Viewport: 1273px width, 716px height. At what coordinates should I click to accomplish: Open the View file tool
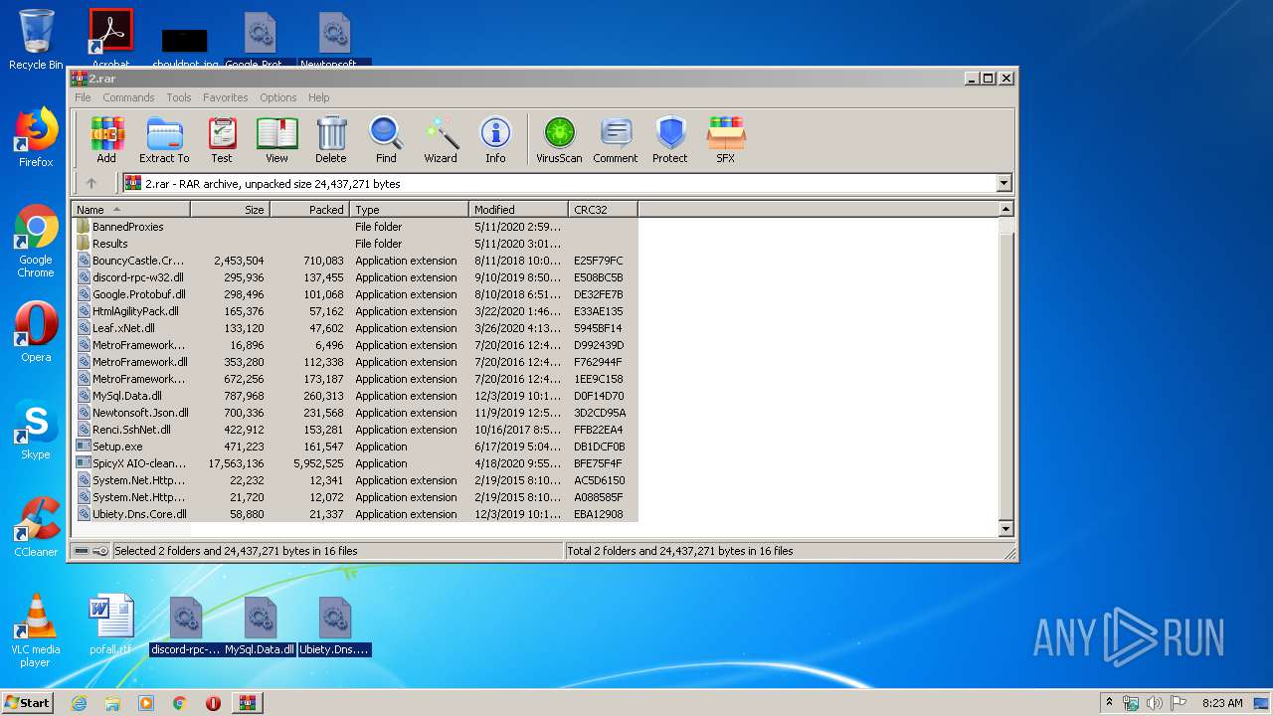[x=276, y=140]
